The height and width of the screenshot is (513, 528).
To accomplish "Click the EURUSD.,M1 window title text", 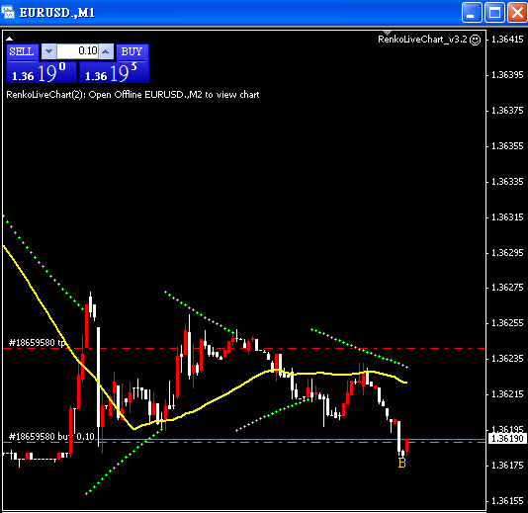I will [57, 13].
